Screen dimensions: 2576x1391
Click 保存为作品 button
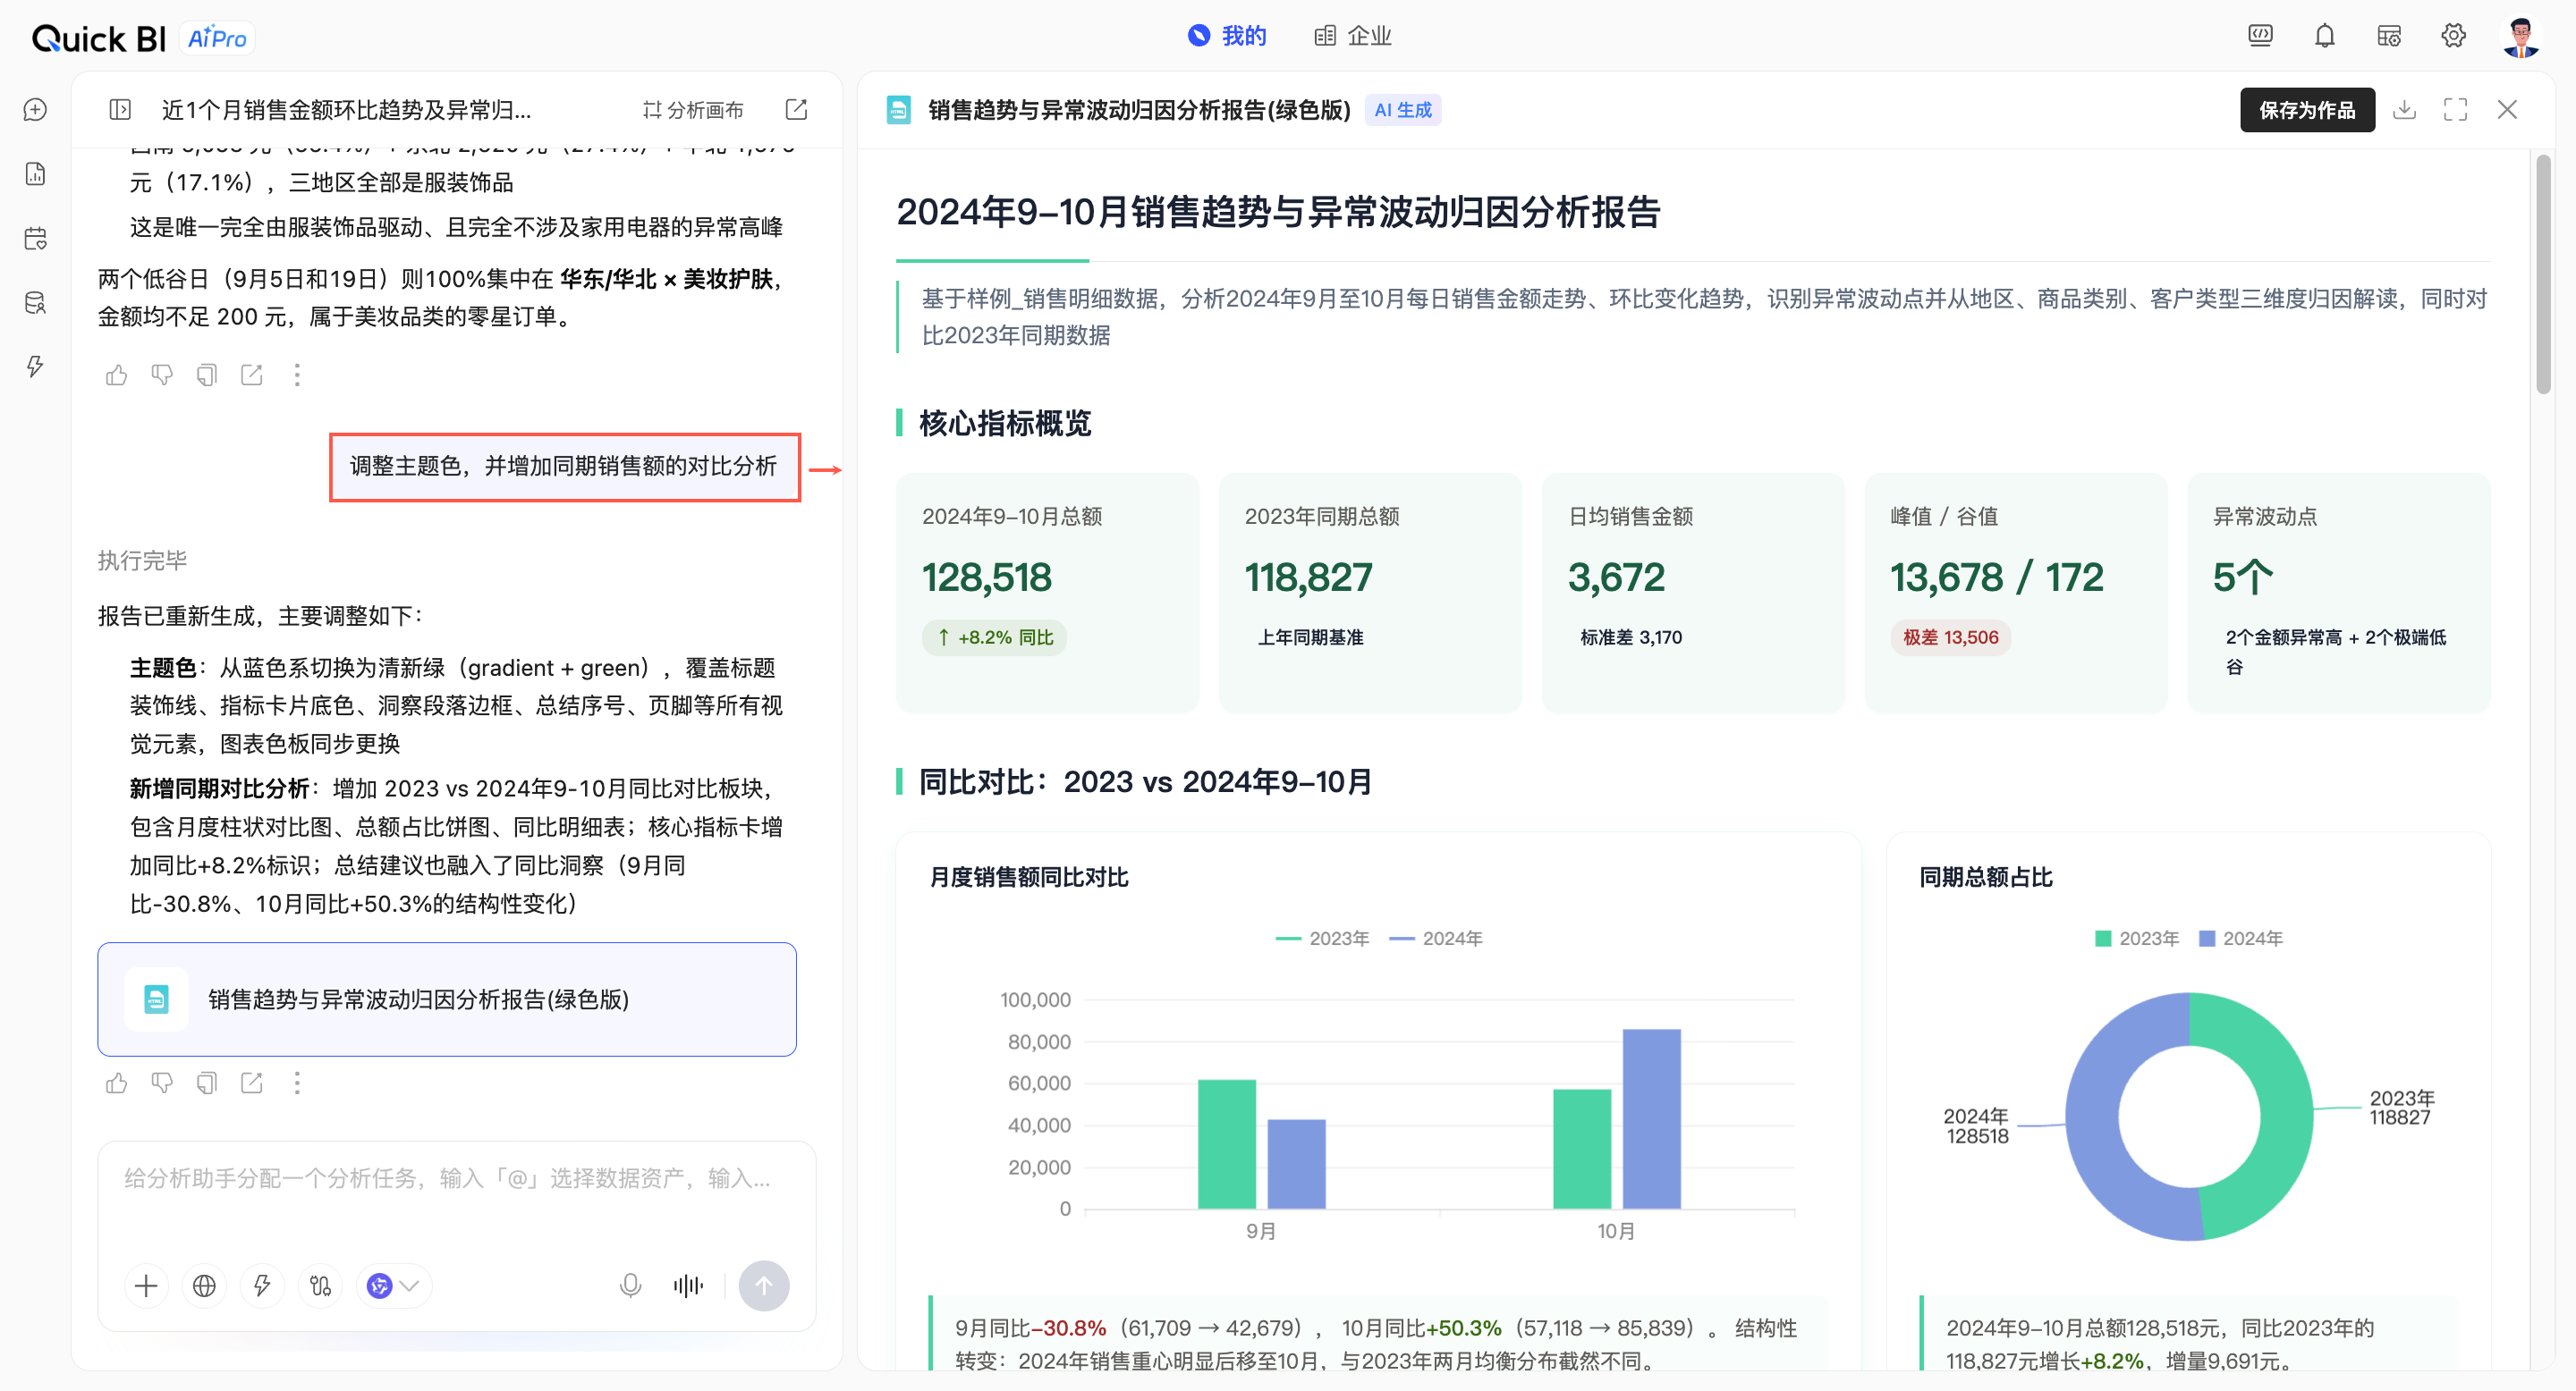[x=2307, y=110]
